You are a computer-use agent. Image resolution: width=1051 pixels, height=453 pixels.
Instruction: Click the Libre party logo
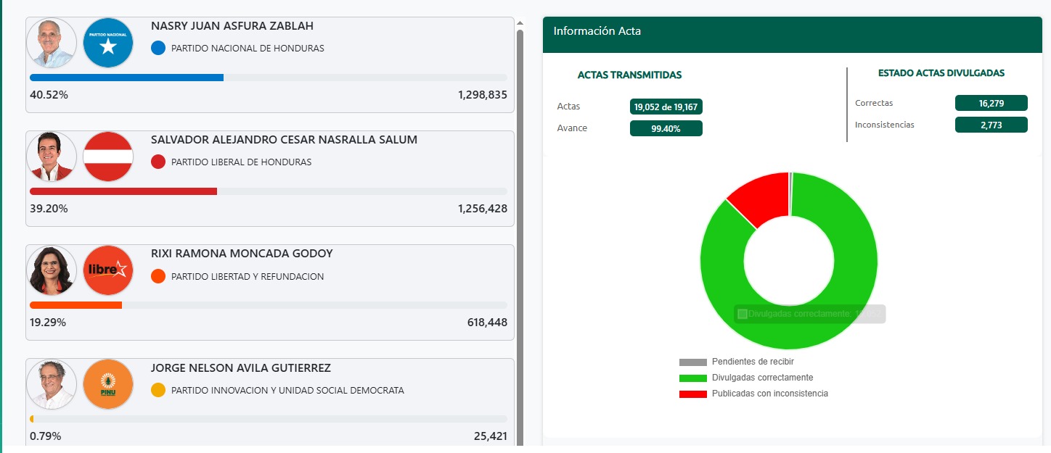coord(108,270)
